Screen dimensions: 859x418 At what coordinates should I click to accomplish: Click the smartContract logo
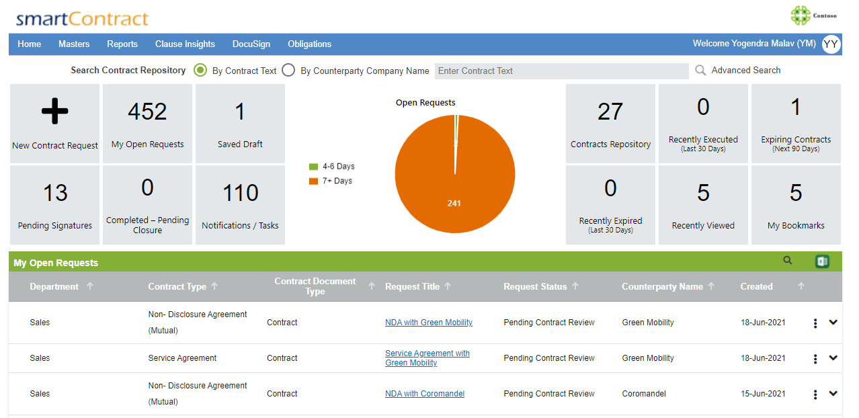pos(82,18)
